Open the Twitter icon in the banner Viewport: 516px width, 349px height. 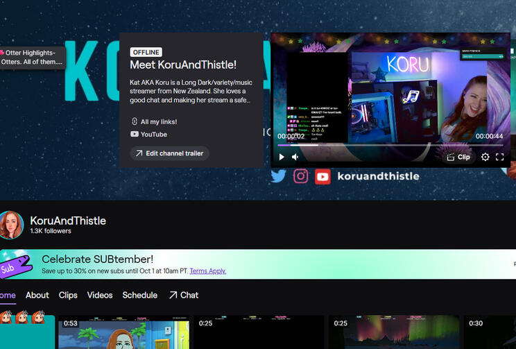(x=278, y=176)
